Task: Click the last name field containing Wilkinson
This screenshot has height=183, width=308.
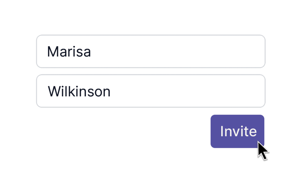Action: click(x=151, y=91)
